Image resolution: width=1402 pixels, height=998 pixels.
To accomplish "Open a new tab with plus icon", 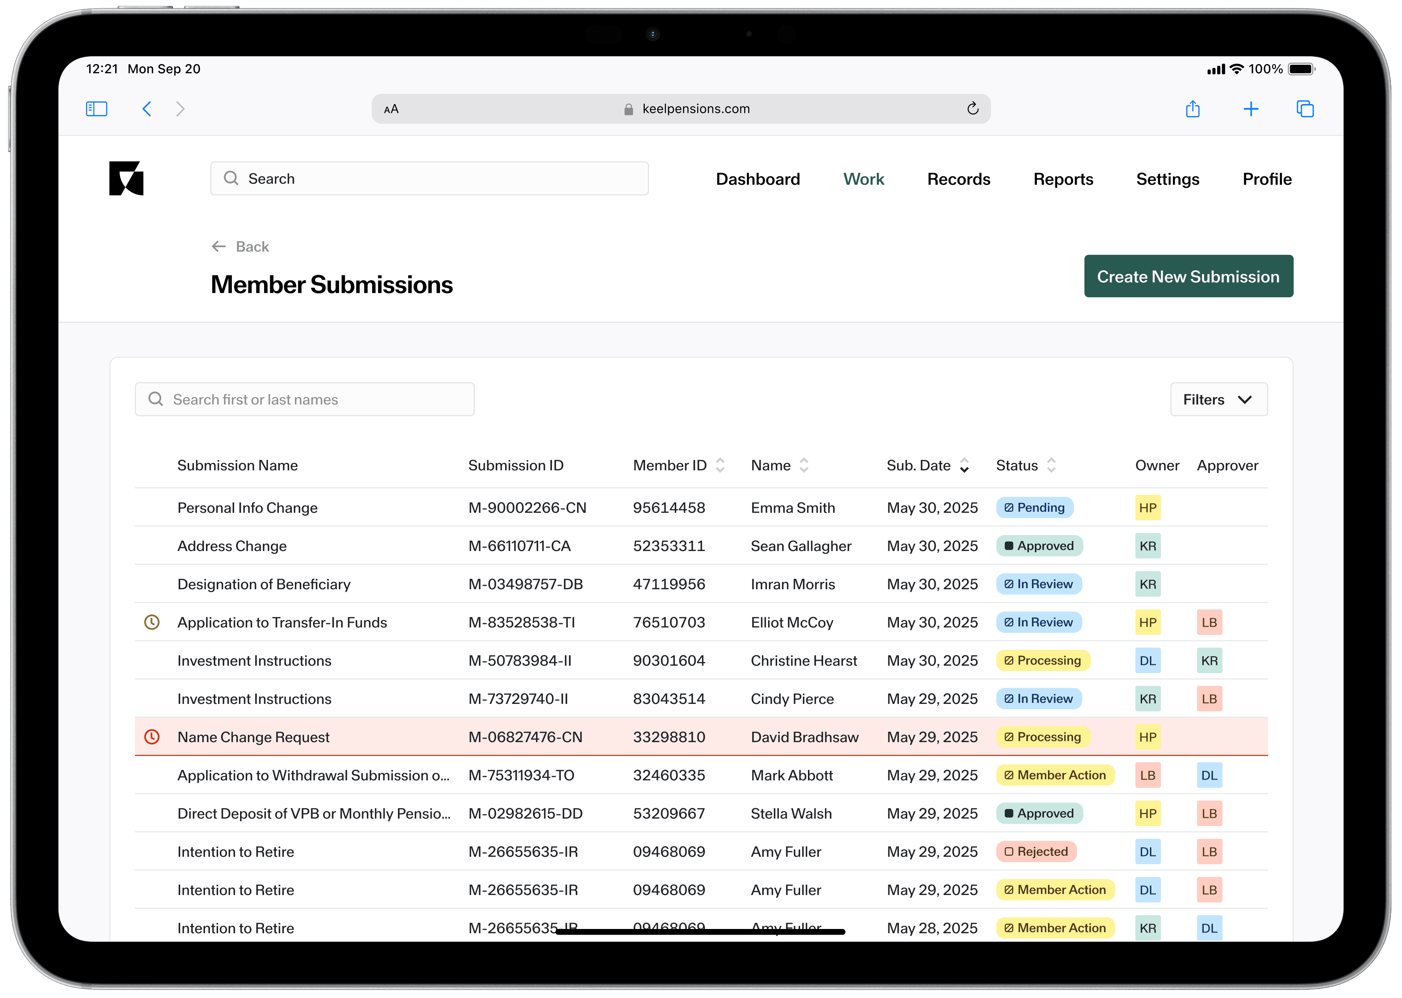I will (1251, 109).
